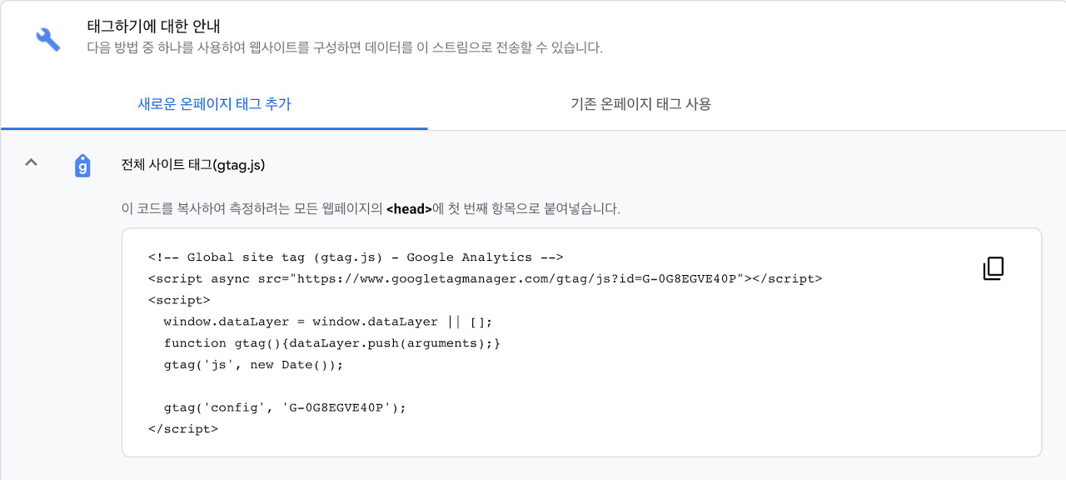The width and height of the screenshot is (1066, 480).
Task: Click the opening <script> tag line
Action: [179, 300]
